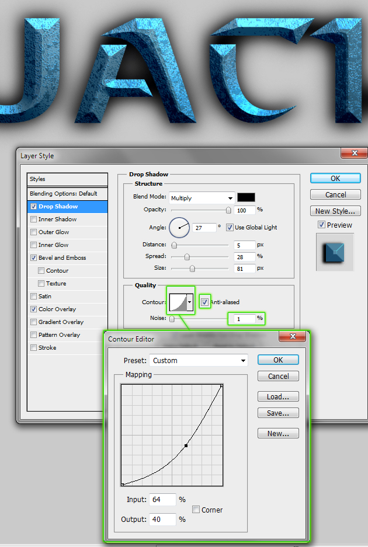Enable the Corner checkbox
This screenshot has height=547, width=368.
pos(196,510)
